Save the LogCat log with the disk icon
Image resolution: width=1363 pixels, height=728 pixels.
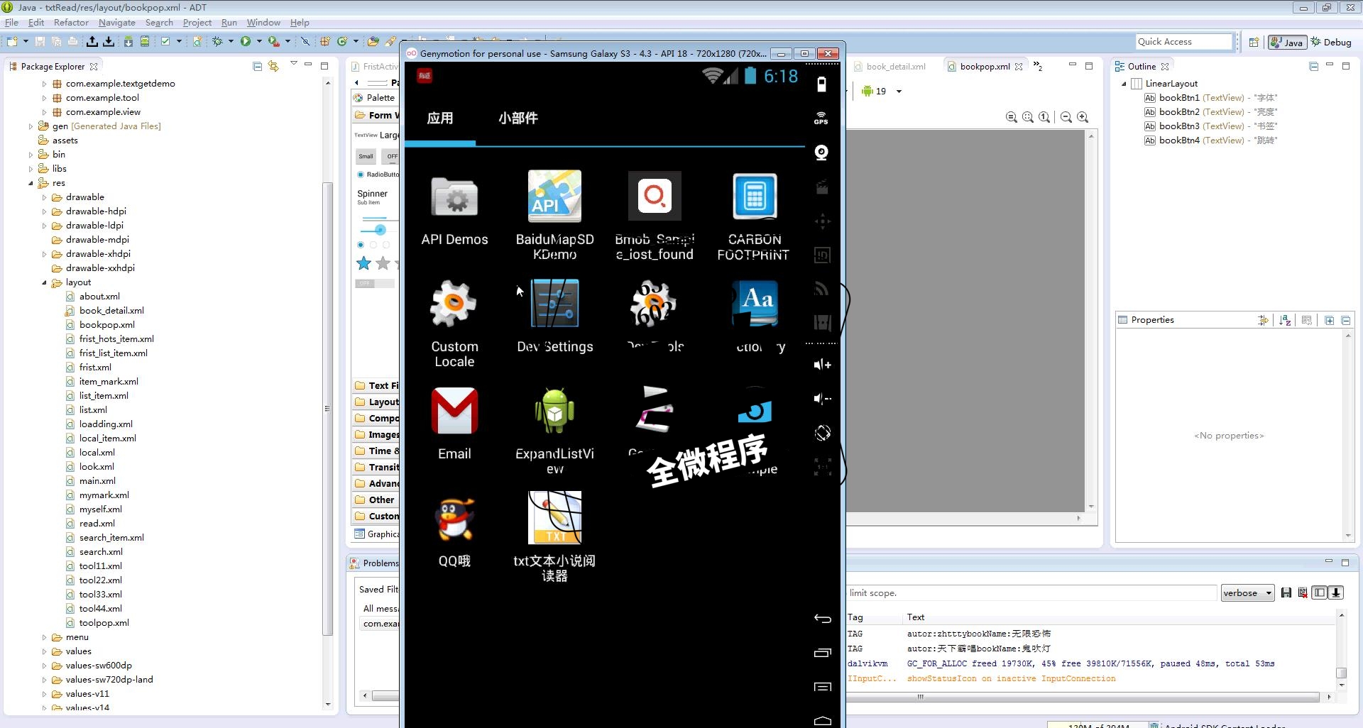1286,592
